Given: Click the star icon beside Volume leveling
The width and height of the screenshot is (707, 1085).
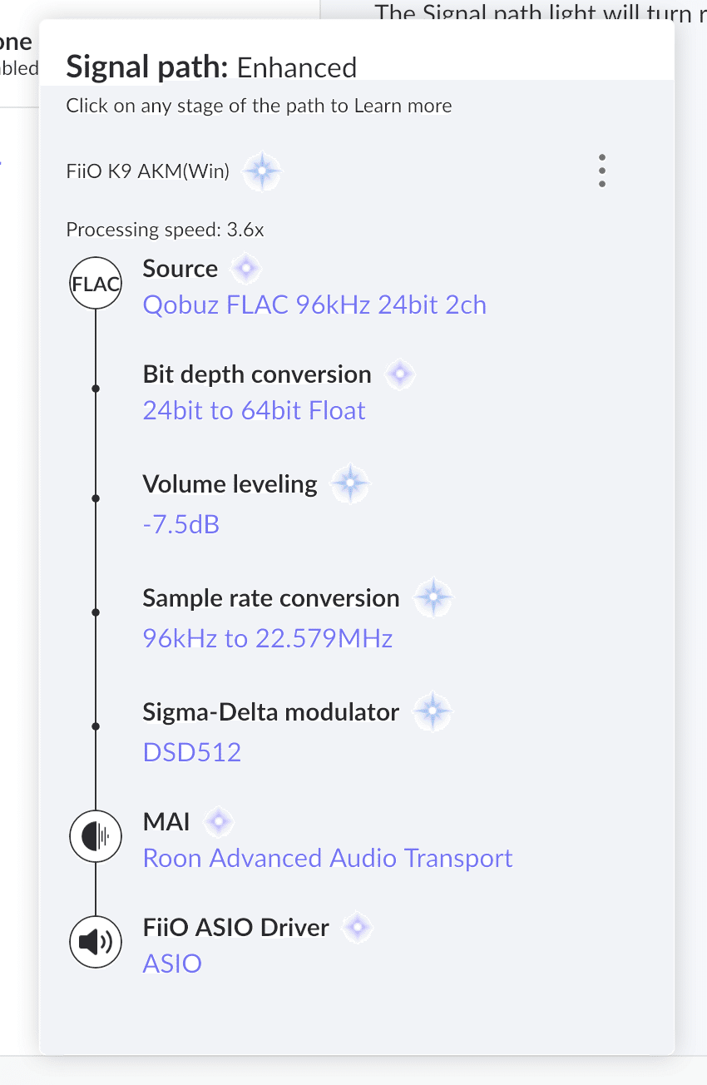Looking at the screenshot, I should click(x=350, y=483).
